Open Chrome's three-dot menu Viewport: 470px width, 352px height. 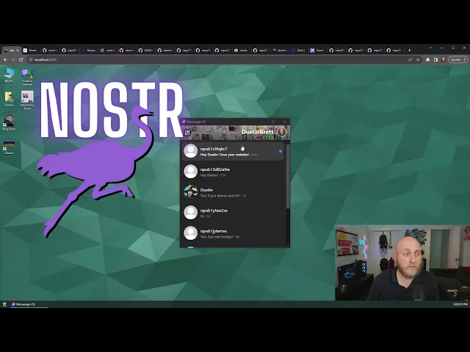(x=465, y=59)
